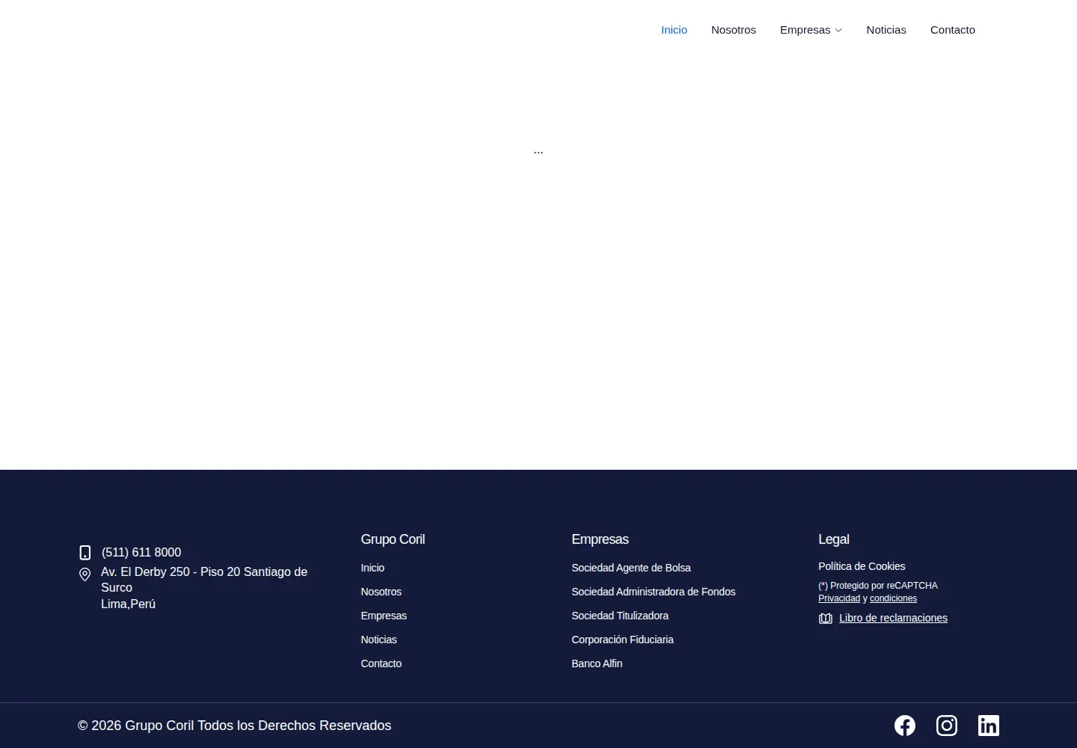Open Sociedad Administradora de Fondos link
Image resolution: width=1077 pixels, height=748 pixels.
[654, 592]
